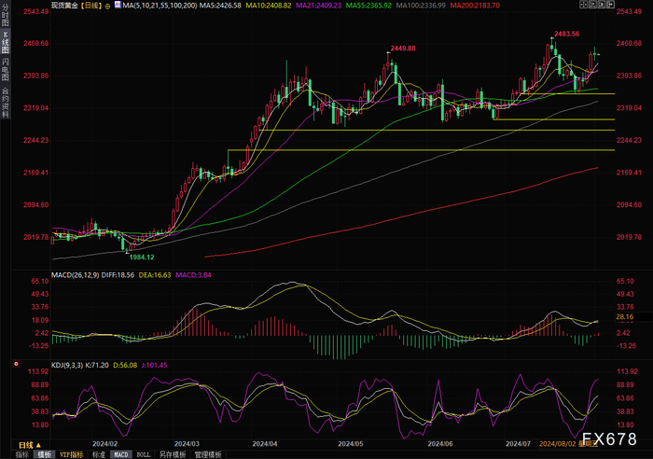
Task: Toggle the BOLL indicator in the bottom bar
Action: 146,454
